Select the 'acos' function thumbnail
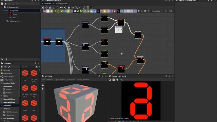 tap(25, 103)
